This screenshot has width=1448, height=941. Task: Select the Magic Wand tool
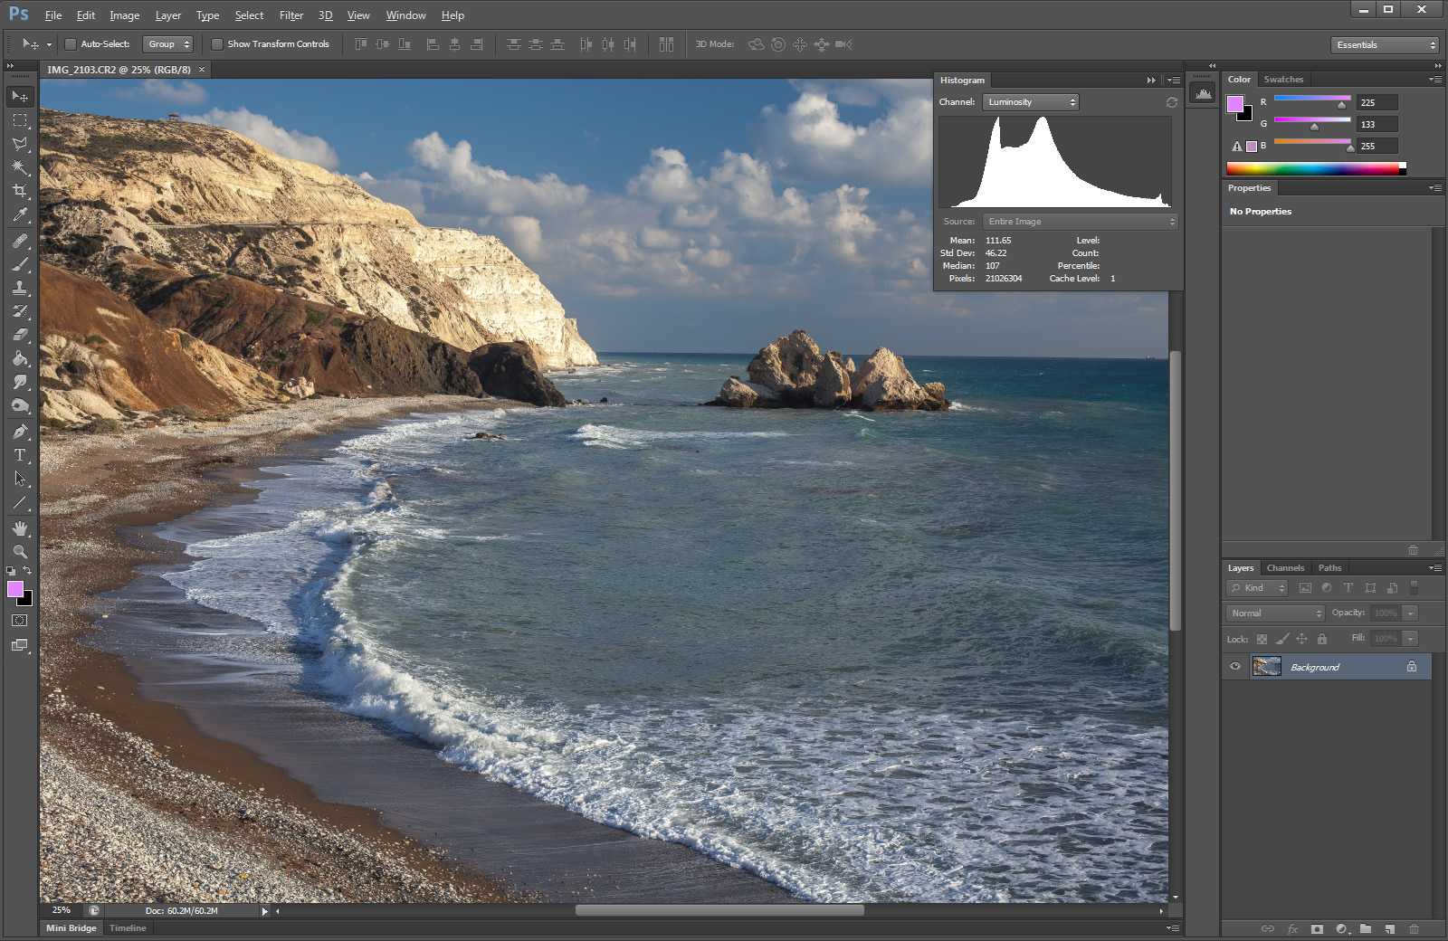tap(20, 167)
